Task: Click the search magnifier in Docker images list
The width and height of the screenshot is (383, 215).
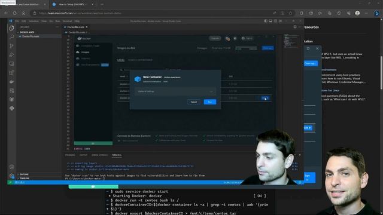Action: coord(121,70)
